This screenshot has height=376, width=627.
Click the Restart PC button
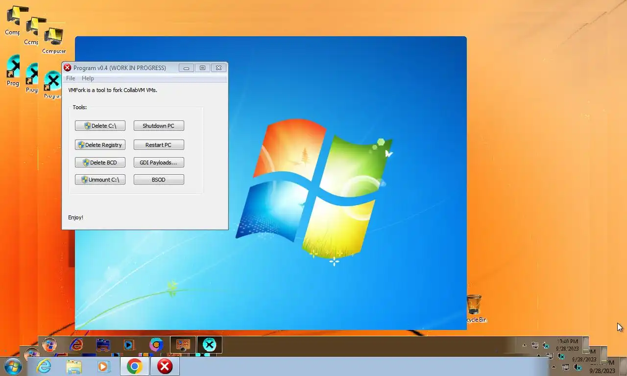pyautogui.click(x=159, y=145)
